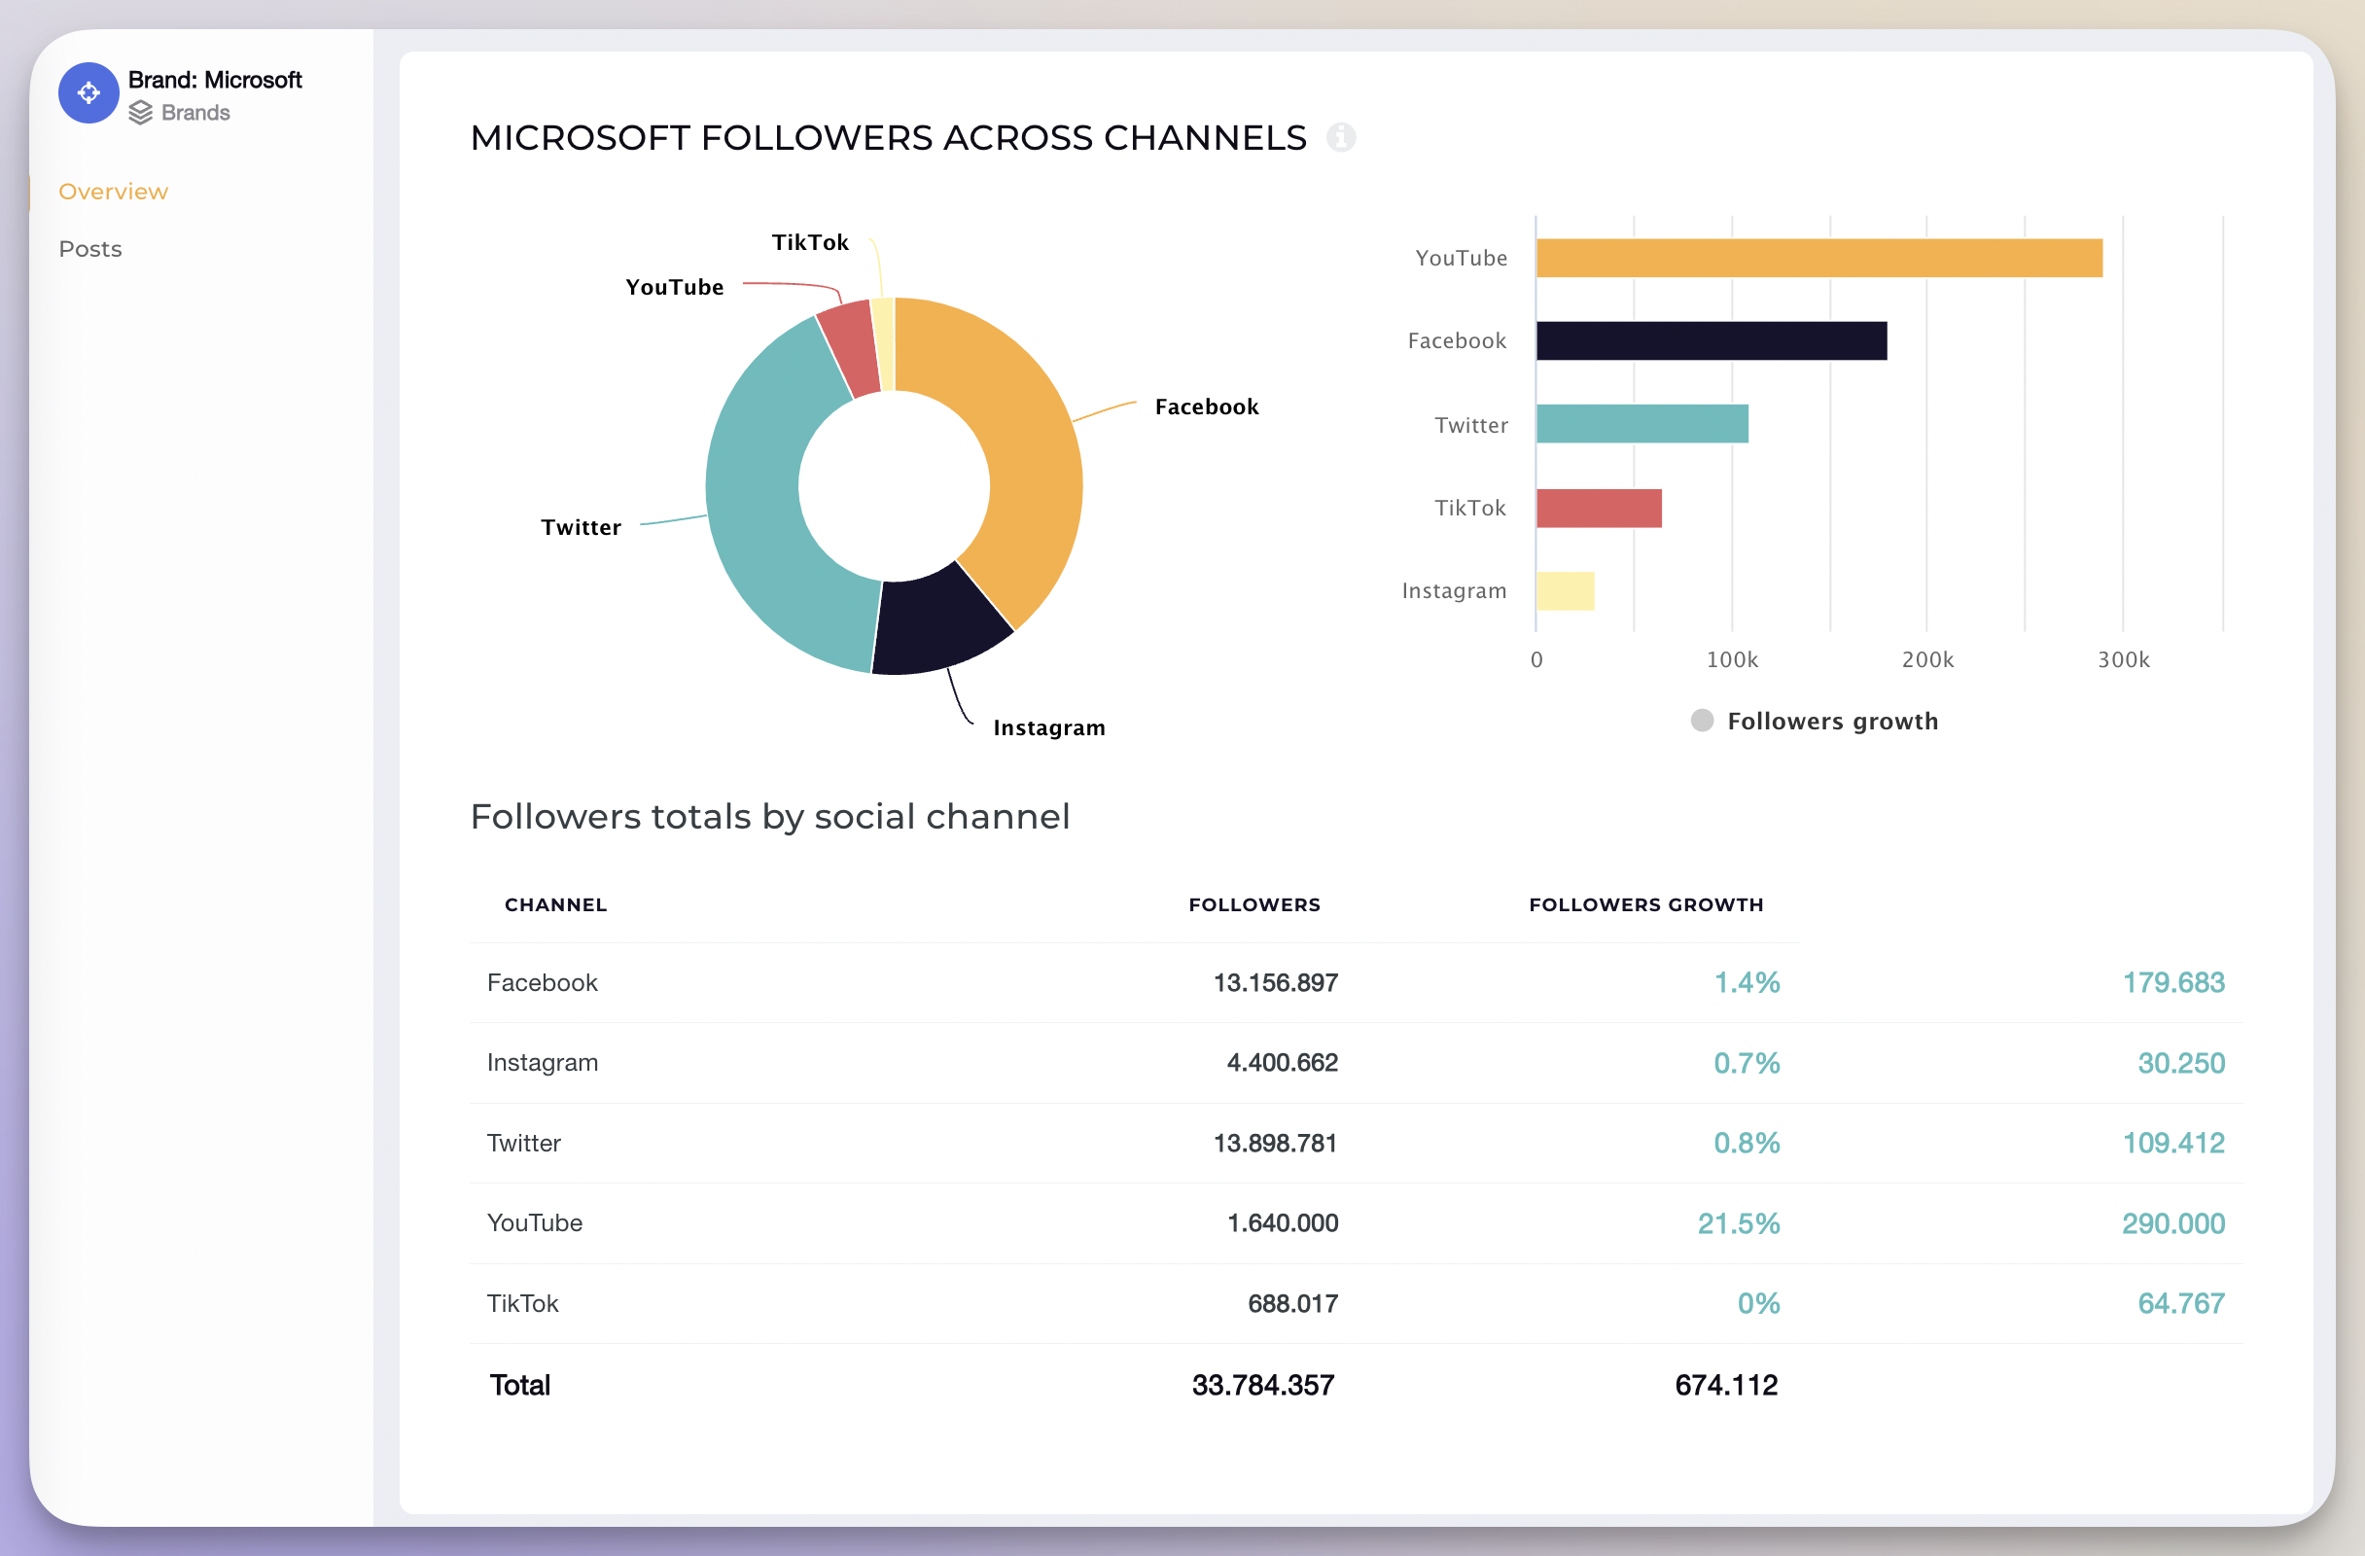Click the TikTok axis label on bar chart
Screen dimensions: 2365x1556
tap(1469, 509)
